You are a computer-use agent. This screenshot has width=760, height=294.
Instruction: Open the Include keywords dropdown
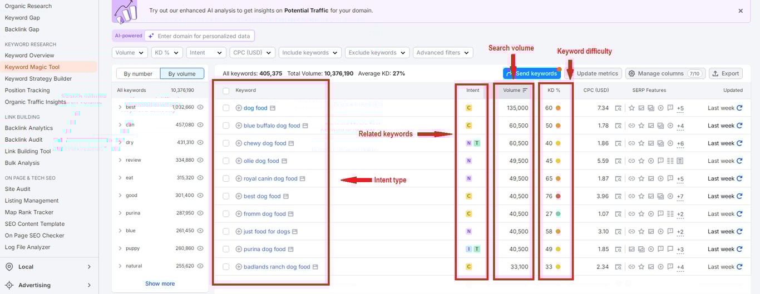310,53
